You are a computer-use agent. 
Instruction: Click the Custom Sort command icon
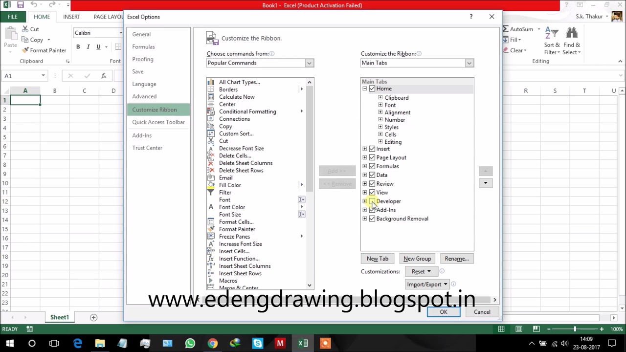coord(211,133)
